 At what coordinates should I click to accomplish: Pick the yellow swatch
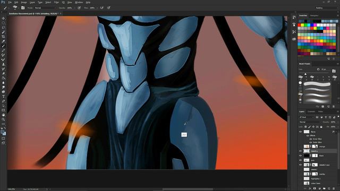(302, 25)
